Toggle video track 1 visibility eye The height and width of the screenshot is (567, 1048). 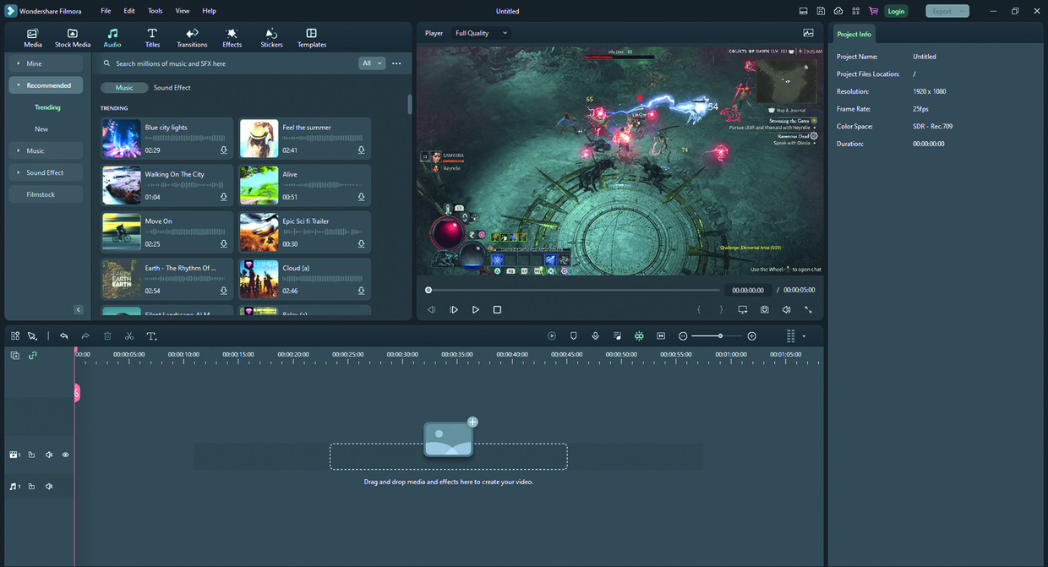coord(65,455)
